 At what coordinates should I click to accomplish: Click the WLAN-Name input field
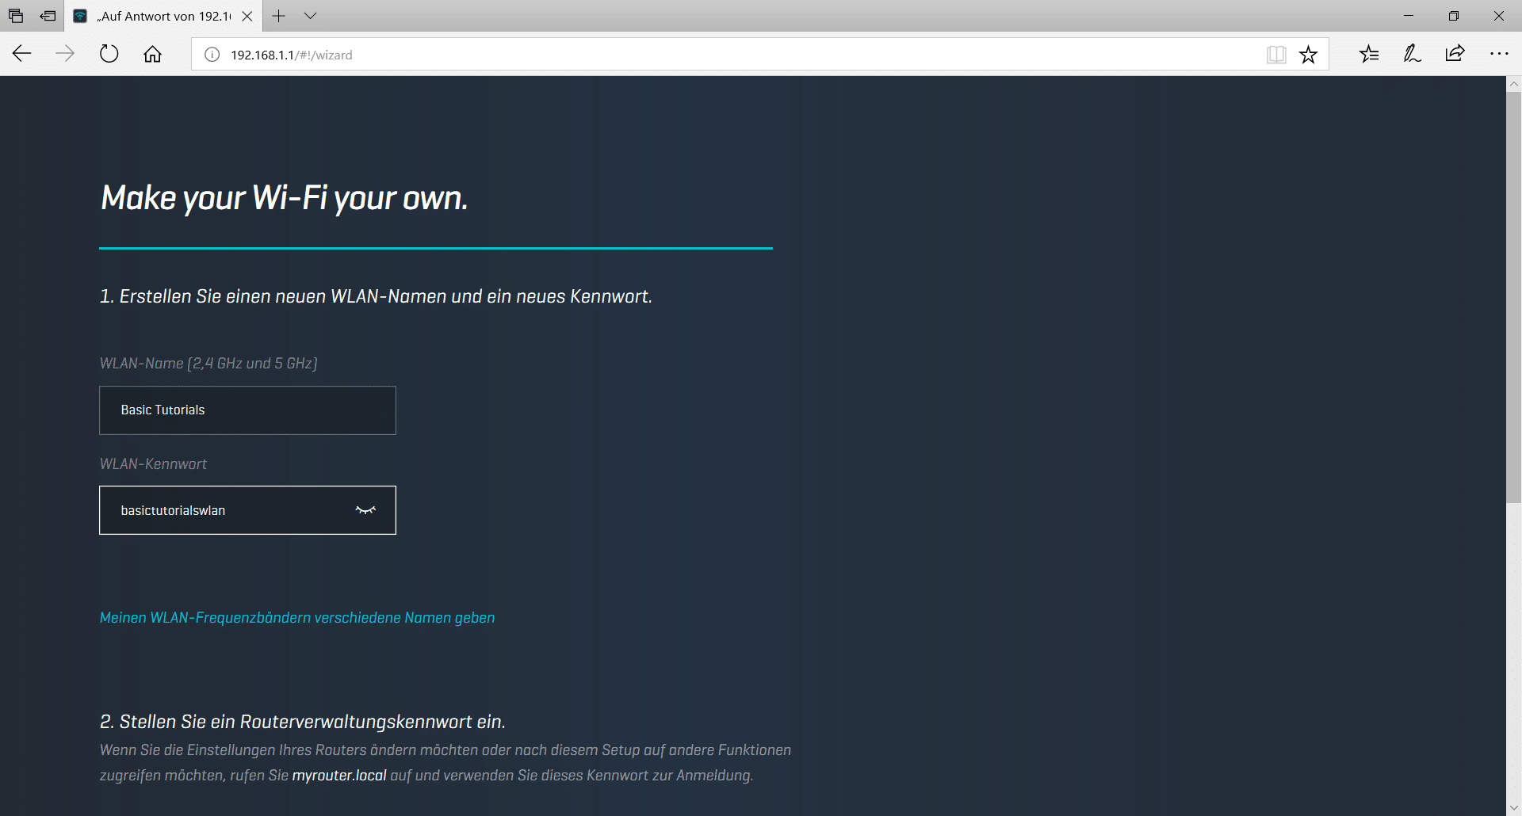(247, 410)
